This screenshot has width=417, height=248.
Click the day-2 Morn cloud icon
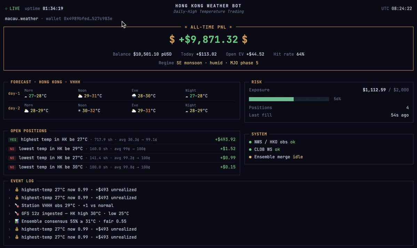pos(26,111)
